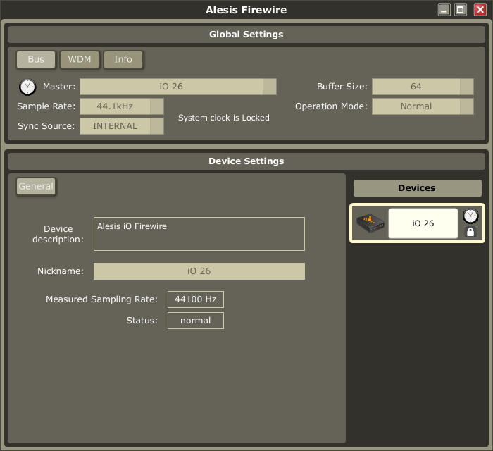Click the Alesis Firewire title text

[246, 10]
